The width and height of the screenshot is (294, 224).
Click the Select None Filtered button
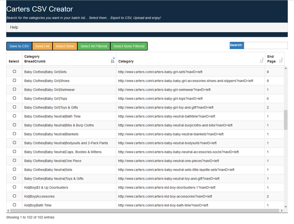click(x=129, y=46)
